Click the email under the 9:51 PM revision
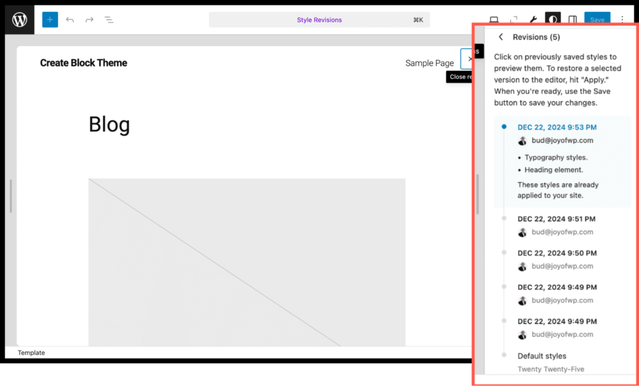 pyautogui.click(x=562, y=232)
